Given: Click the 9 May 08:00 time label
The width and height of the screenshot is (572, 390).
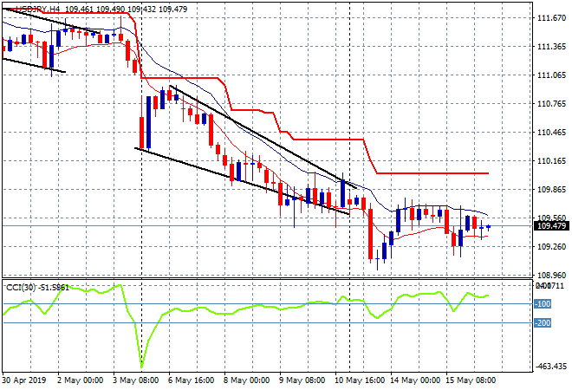Looking at the screenshot, I should coord(302,380).
